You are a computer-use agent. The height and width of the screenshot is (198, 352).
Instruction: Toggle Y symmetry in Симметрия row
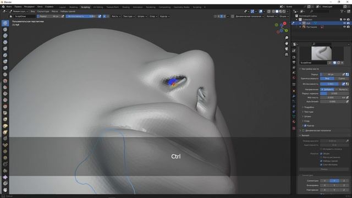(334, 181)
